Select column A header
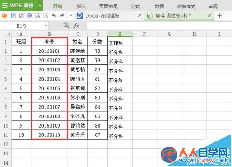The image size is (232, 167). click(21, 34)
